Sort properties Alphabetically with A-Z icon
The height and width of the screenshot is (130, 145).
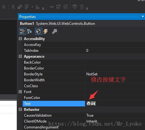tap(29, 31)
